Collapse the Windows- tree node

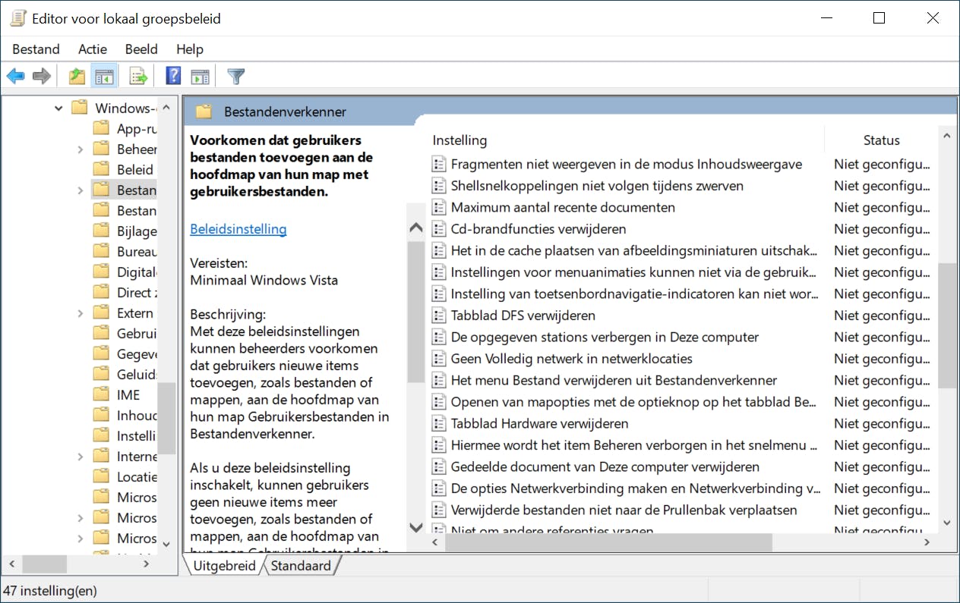58,108
